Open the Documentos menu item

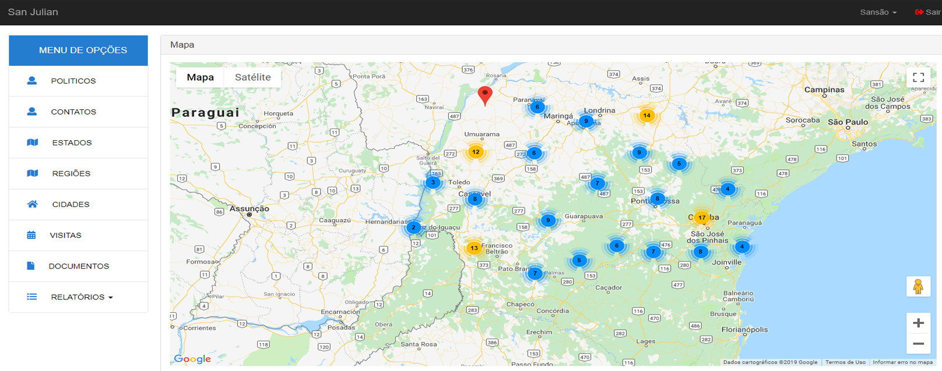coord(79,266)
